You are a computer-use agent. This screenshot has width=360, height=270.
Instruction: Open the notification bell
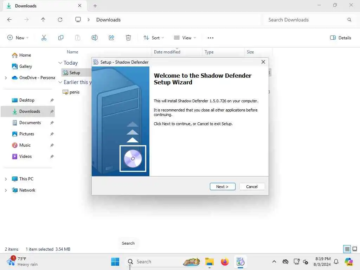point(336,262)
